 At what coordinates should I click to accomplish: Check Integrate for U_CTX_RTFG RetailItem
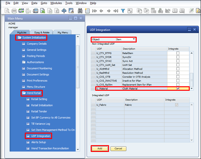(178, 53)
